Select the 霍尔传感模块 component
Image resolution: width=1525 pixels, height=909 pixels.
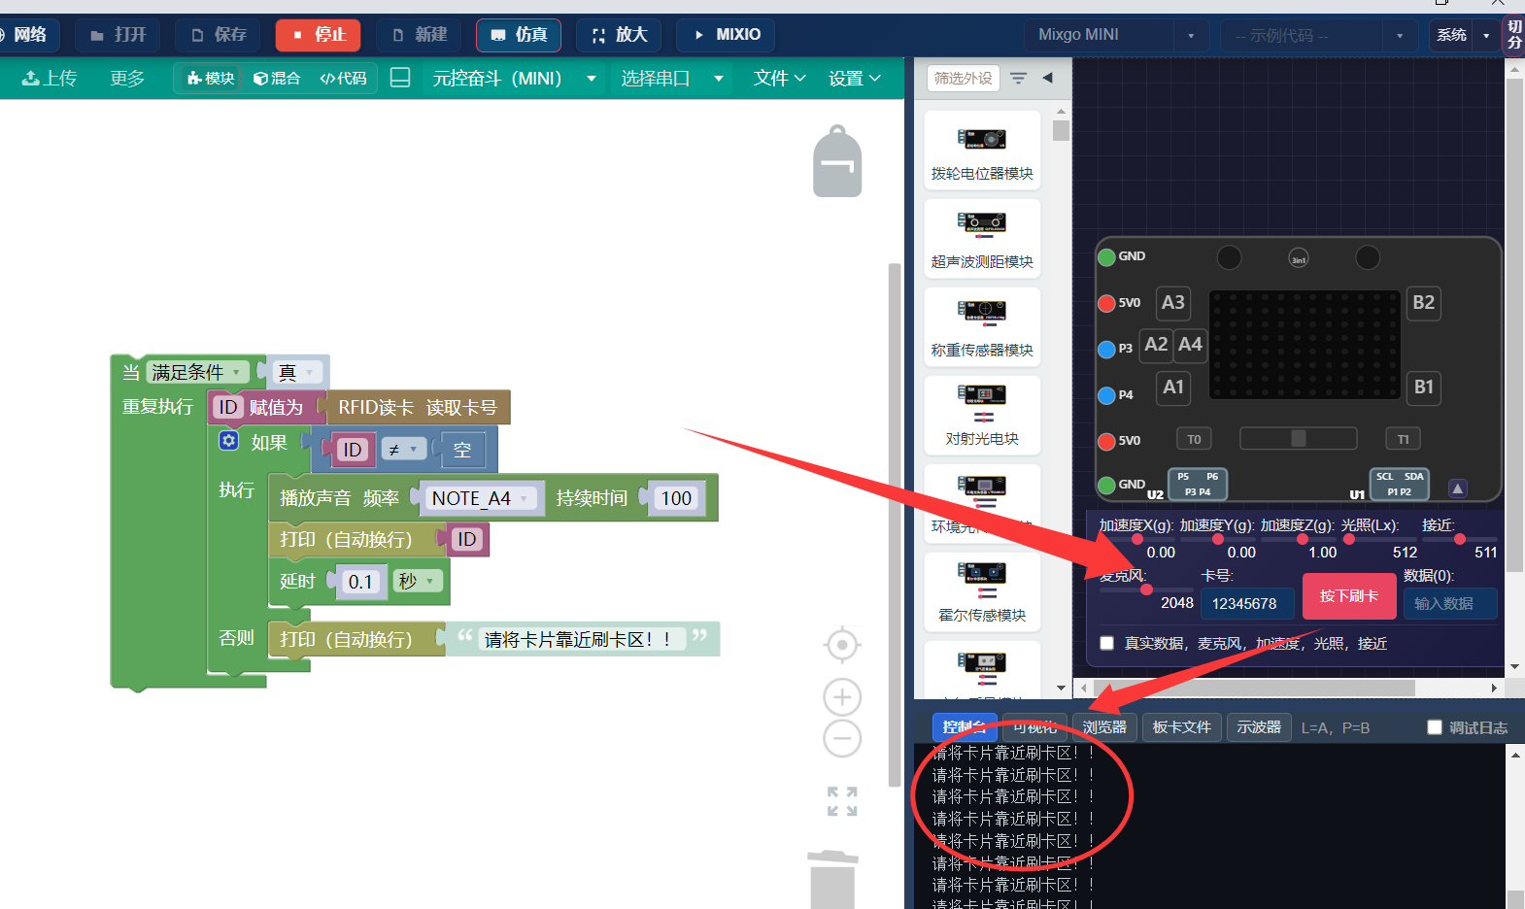982,592
